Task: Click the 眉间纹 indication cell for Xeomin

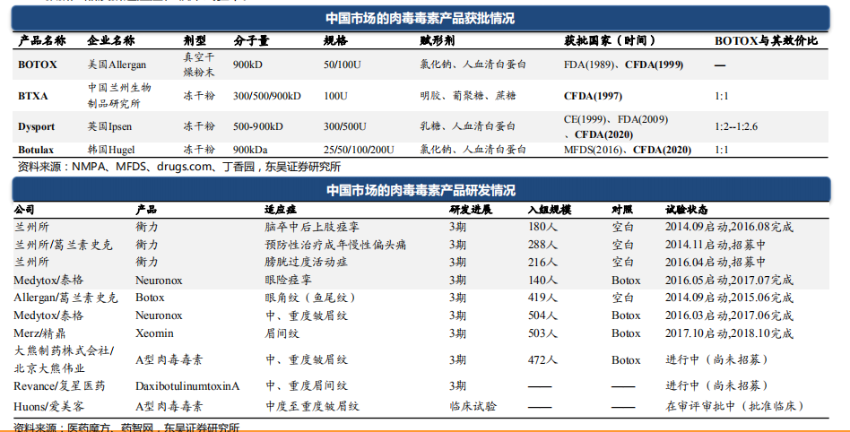Action: click(282, 333)
